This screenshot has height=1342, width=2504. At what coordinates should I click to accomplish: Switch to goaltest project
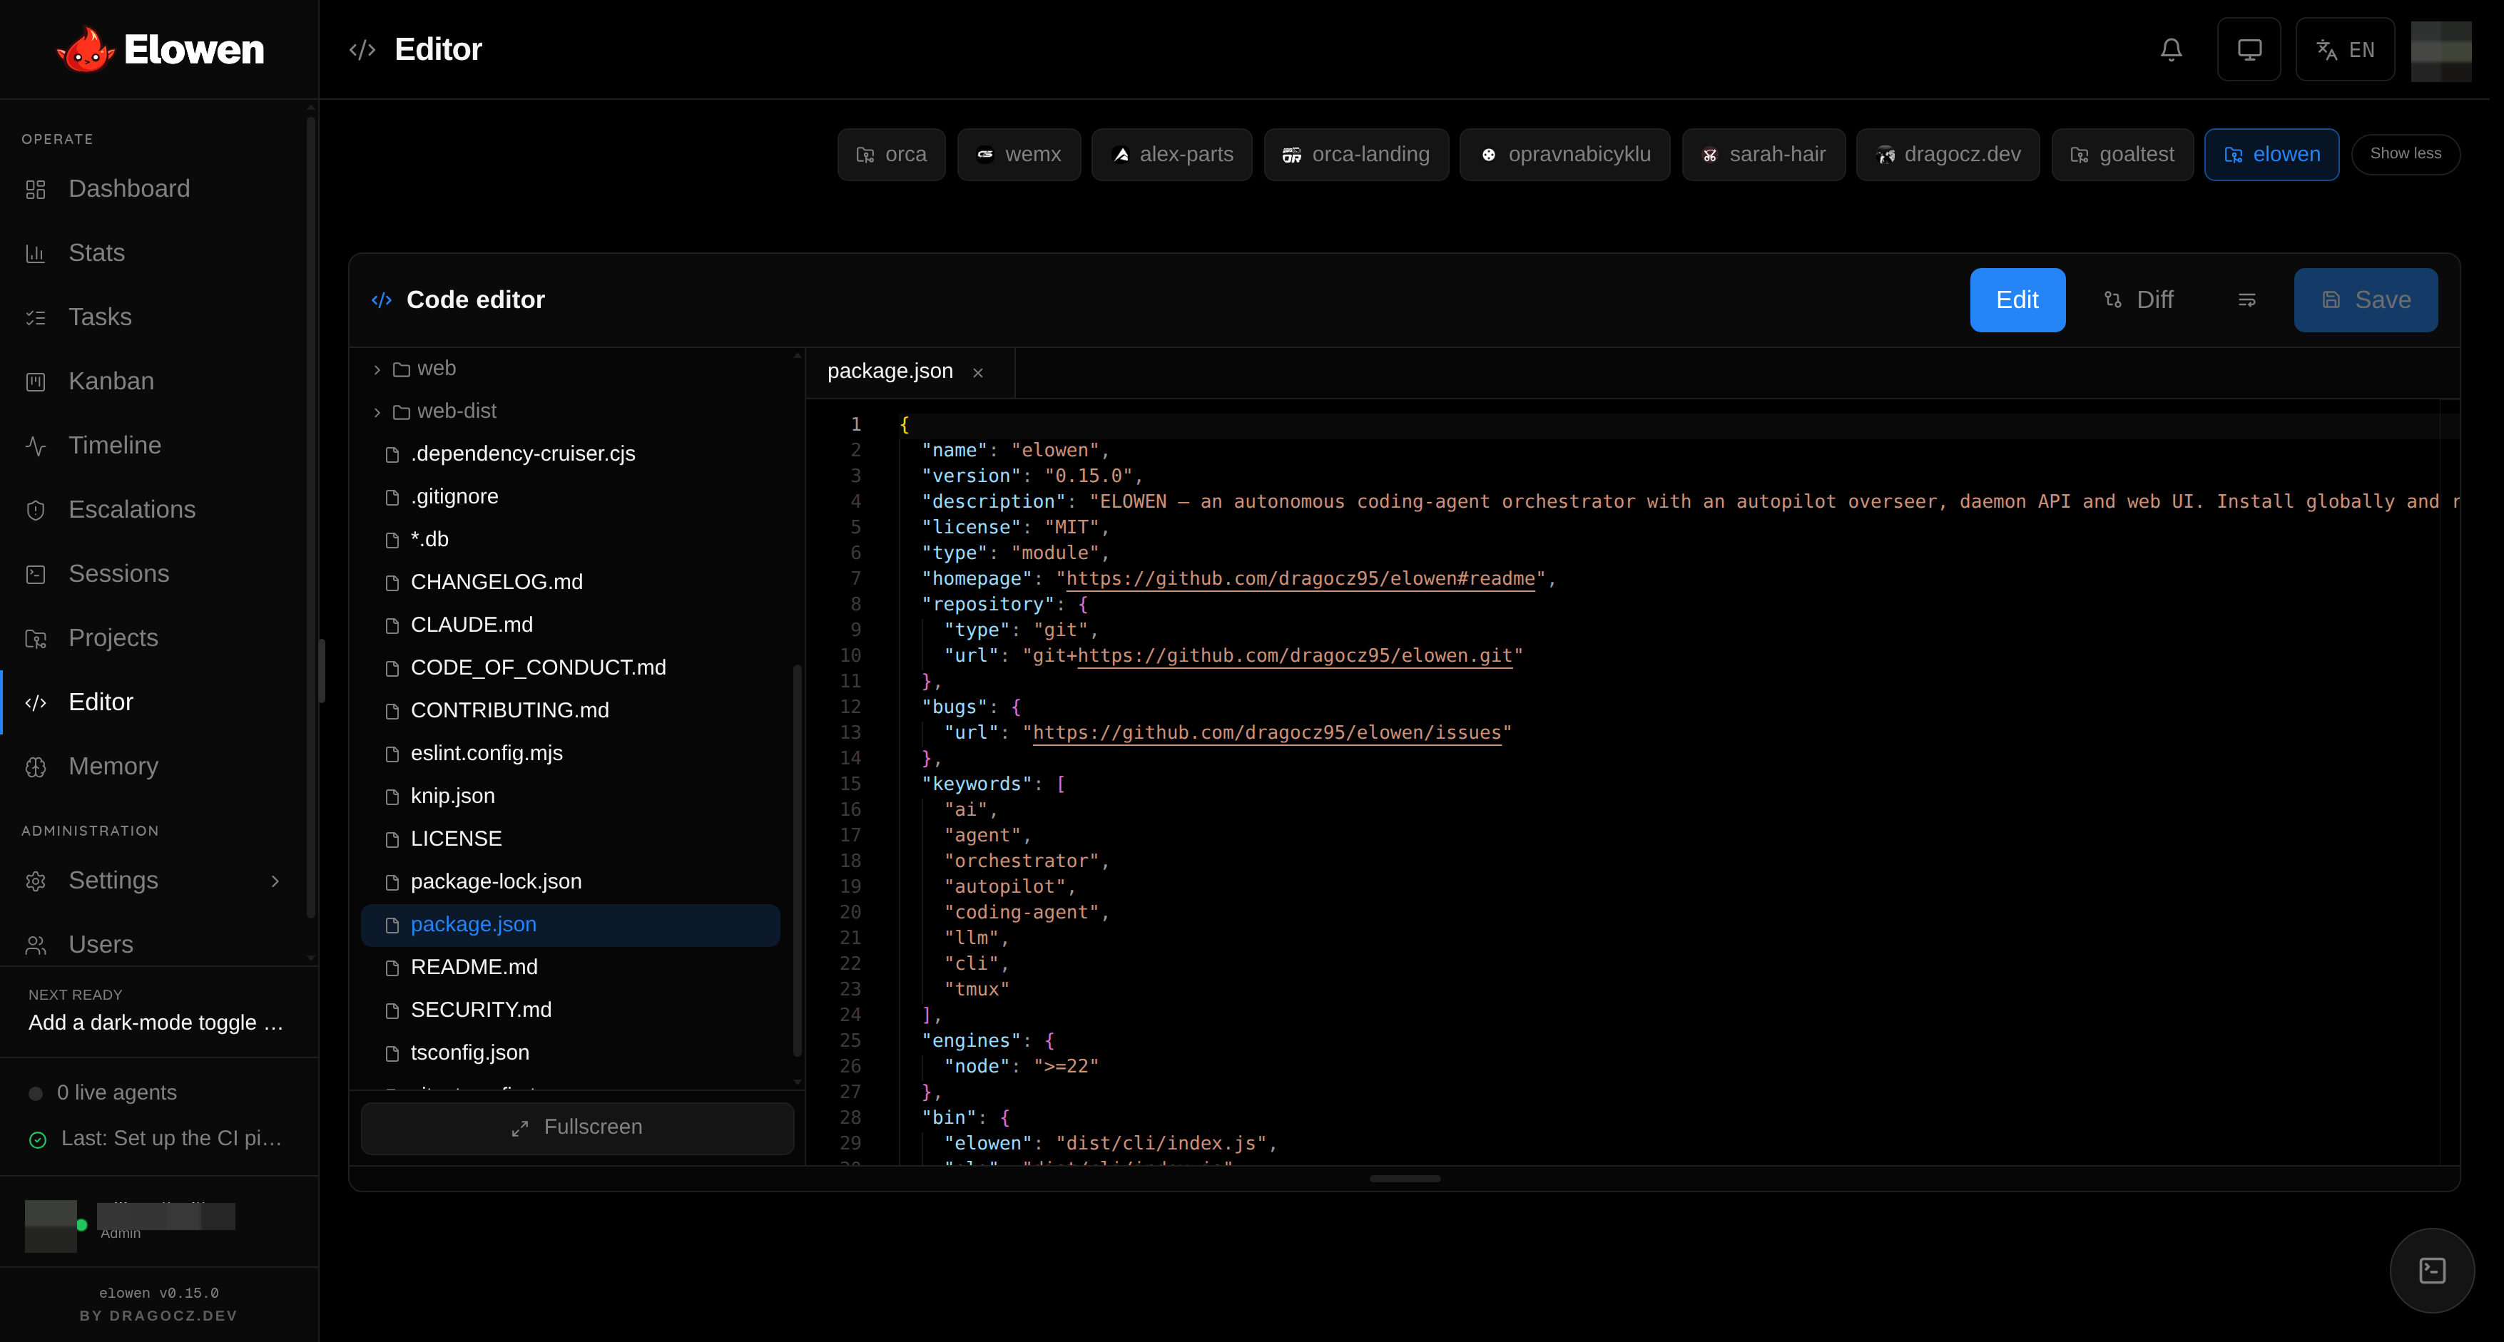point(2122,155)
